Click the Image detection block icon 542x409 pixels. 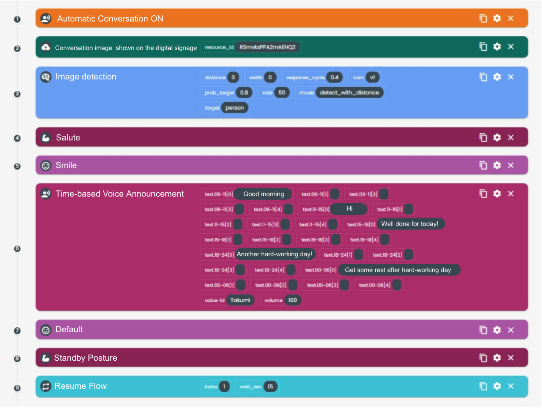(x=46, y=77)
